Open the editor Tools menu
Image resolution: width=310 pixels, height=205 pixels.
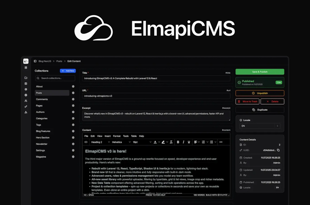(x=126, y=136)
